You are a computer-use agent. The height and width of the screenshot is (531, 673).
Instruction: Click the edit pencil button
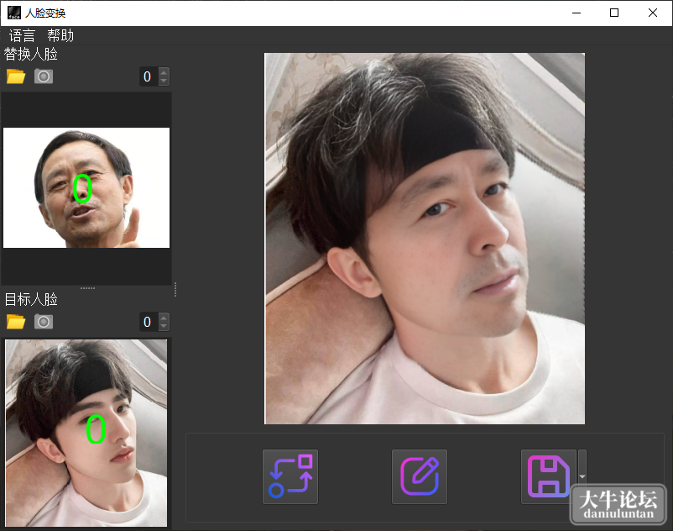pyautogui.click(x=420, y=476)
